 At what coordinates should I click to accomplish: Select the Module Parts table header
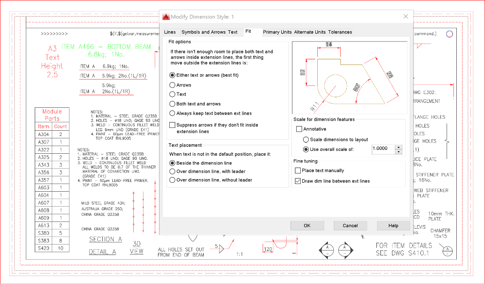pos(52,115)
